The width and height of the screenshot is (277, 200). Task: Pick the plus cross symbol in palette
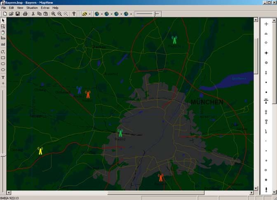[266, 24]
